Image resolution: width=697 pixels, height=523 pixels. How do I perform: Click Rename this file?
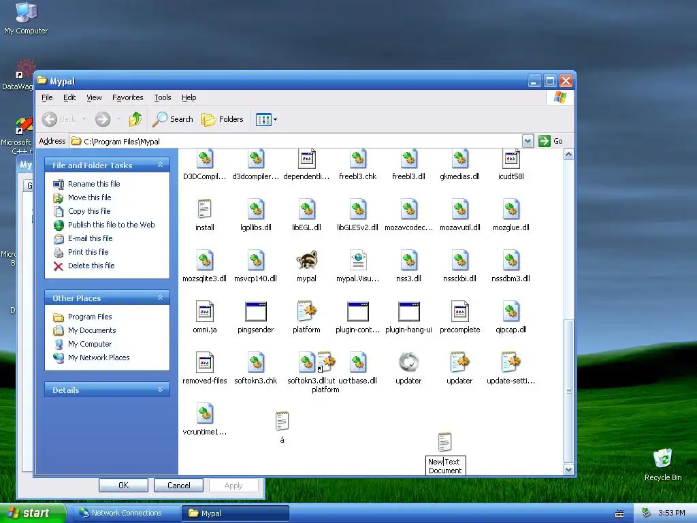(94, 184)
